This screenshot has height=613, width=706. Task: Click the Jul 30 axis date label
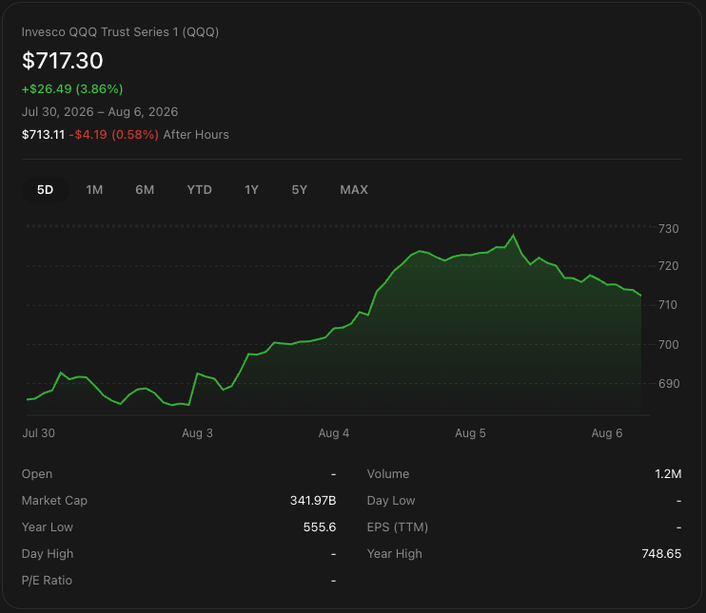(39, 433)
